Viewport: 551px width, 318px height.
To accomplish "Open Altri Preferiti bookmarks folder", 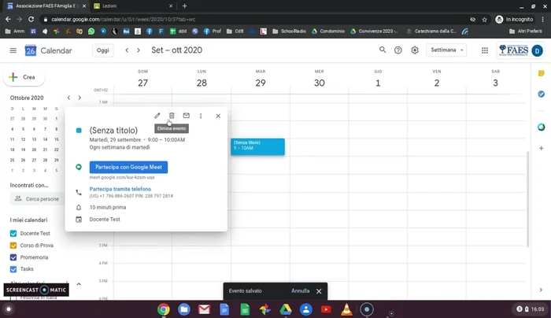I will (x=526, y=31).
